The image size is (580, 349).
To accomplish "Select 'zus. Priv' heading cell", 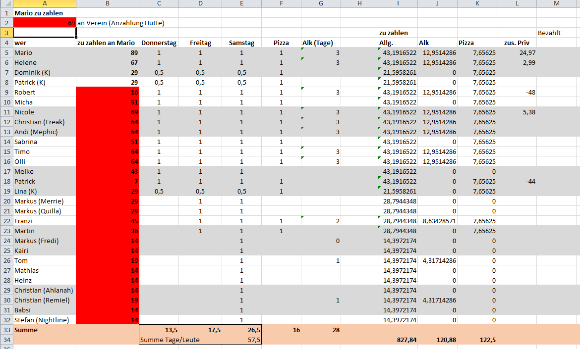I will pyautogui.click(x=517, y=43).
